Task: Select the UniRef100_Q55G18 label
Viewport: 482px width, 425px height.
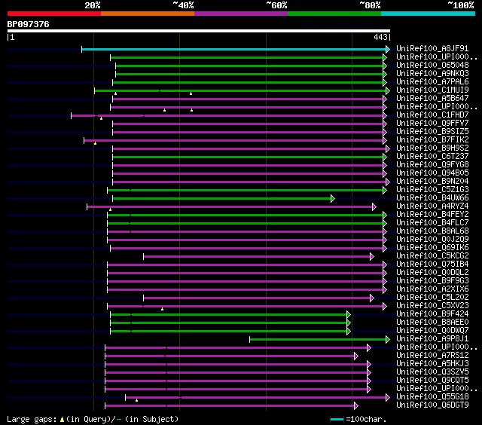Action: coord(432,397)
